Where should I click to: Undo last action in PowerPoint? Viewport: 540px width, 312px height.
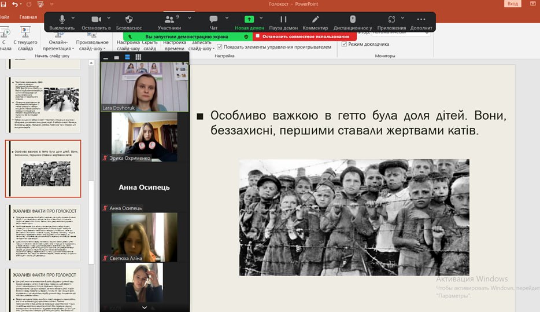(x=15, y=4)
